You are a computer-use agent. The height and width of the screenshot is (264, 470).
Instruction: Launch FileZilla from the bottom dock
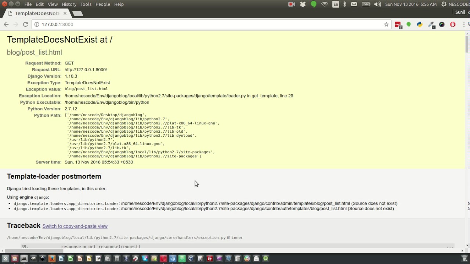pos(210,258)
